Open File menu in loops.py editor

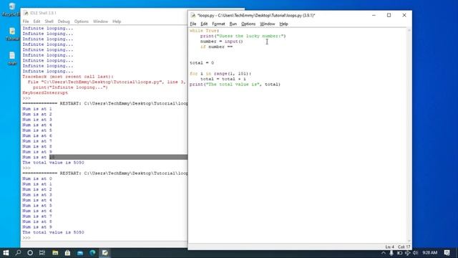point(193,24)
